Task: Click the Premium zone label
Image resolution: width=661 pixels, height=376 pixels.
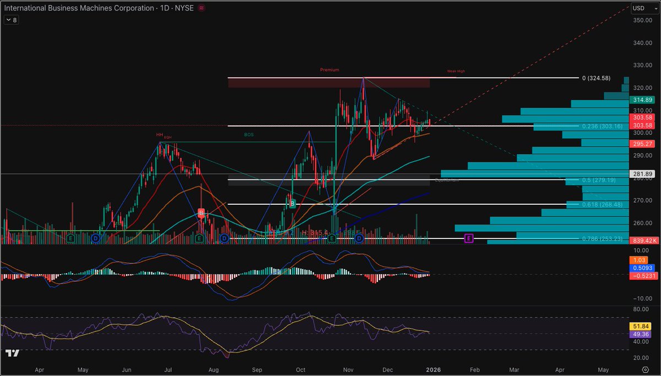Action: (x=329, y=70)
